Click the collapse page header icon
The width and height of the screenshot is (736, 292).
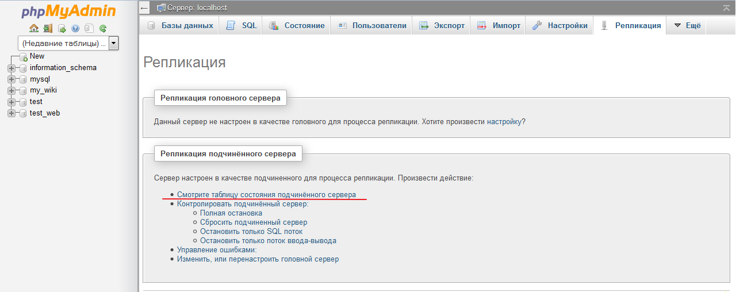tap(727, 8)
